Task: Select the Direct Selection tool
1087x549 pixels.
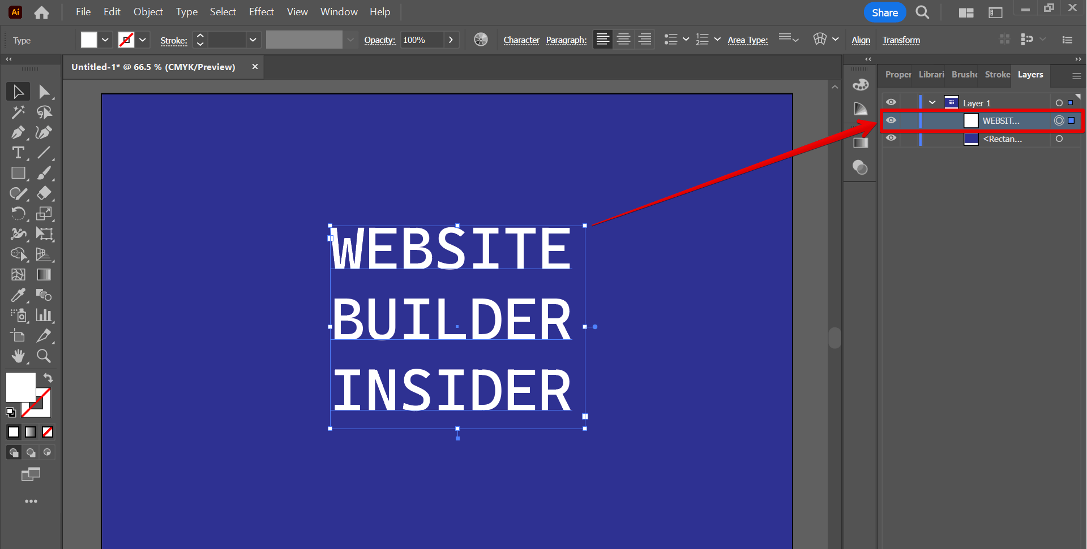Action: (44, 91)
